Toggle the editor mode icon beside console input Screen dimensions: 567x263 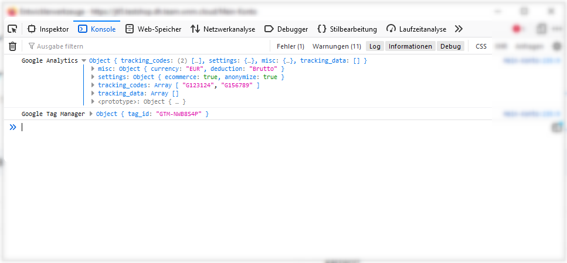click(x=557, y=127)
